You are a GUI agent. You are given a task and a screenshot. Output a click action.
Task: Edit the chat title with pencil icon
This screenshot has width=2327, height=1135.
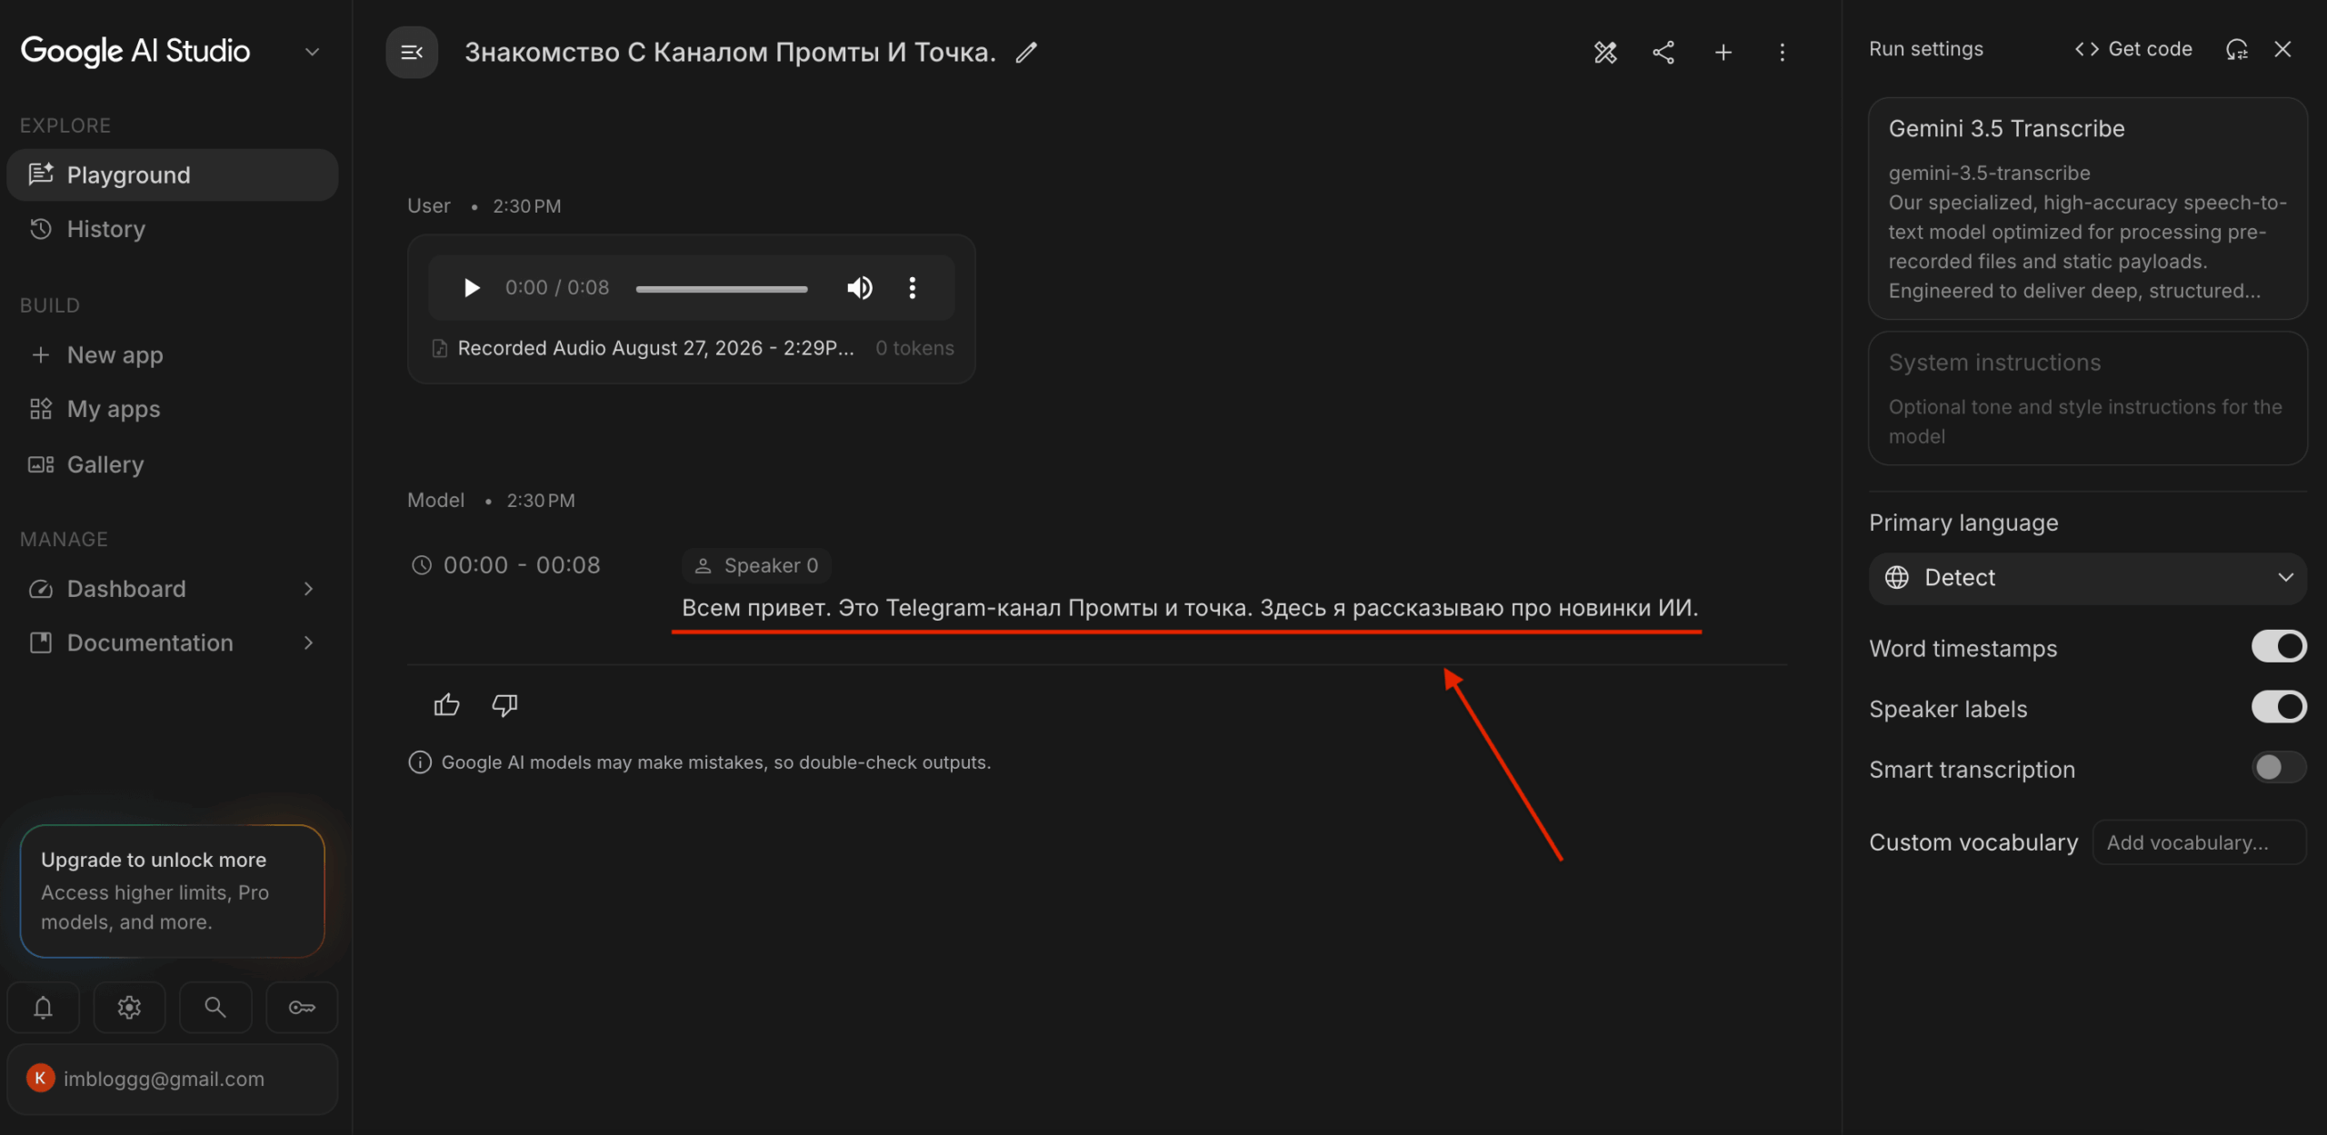coord(1026,53)
